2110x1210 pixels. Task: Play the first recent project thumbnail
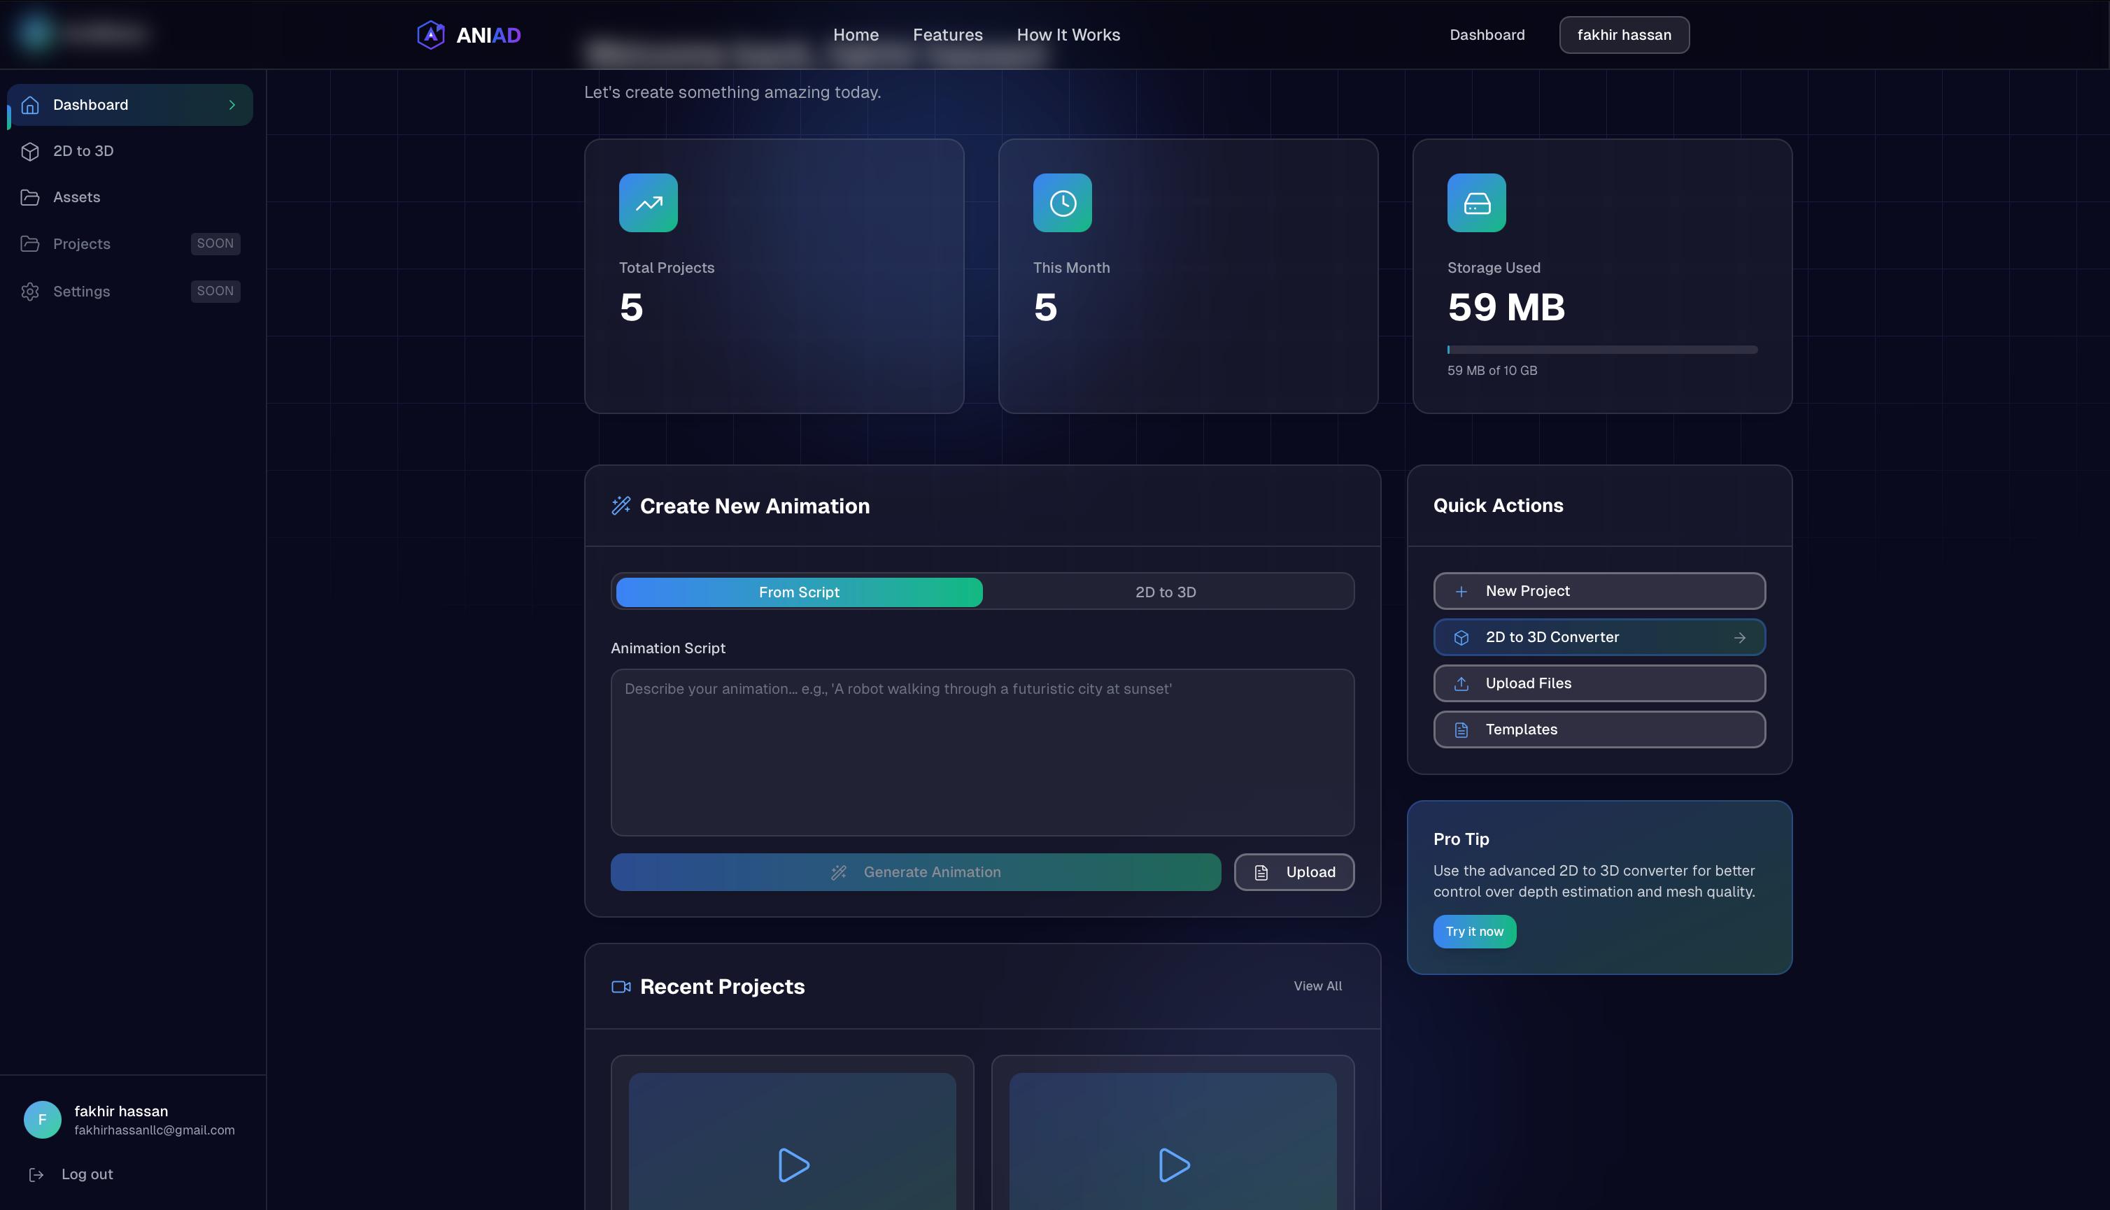tap(792, 1165)
